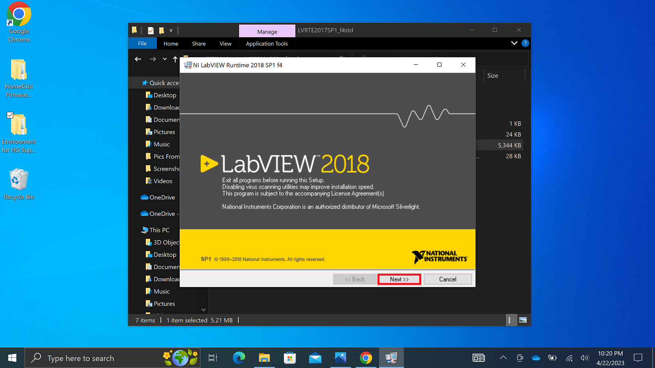Screen dimensions: 655x368
Task: Open Recycle Bin on desktop
Action: point(19,184)
